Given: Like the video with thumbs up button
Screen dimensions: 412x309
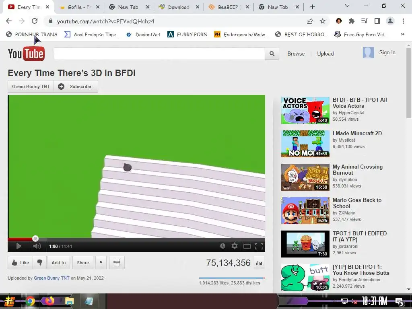Looking at the screenshot, I should (21, 262).
